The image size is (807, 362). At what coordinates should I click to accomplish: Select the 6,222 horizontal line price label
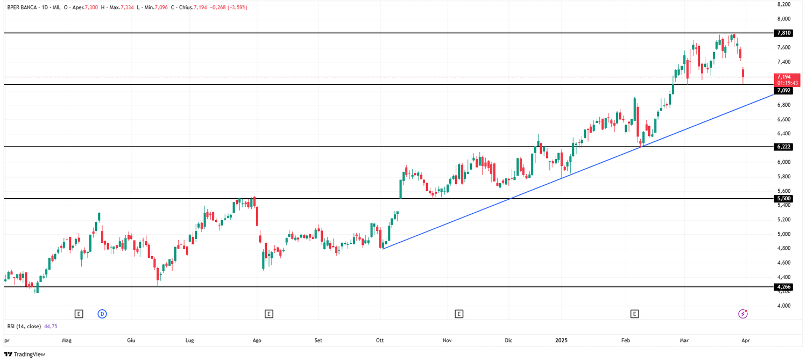[x=784, y=147]
